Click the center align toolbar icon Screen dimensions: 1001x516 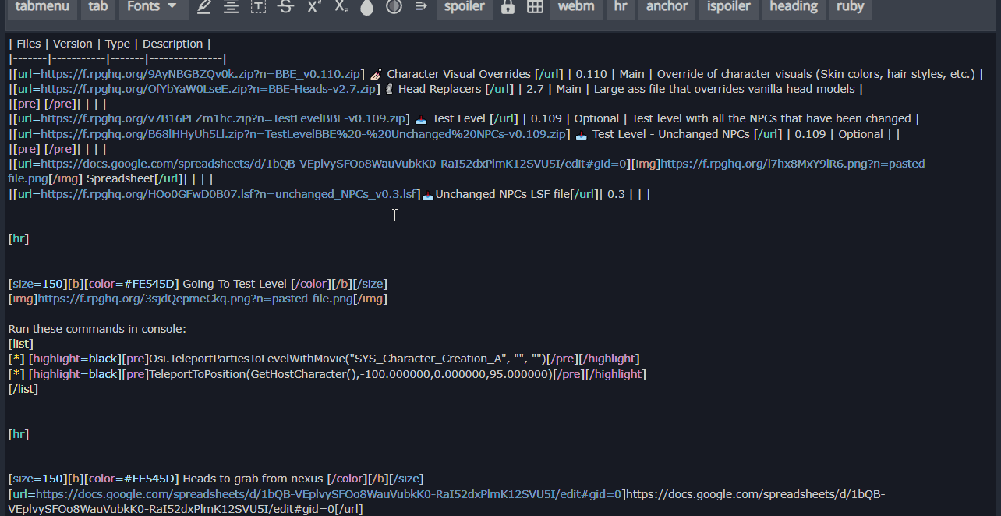[x=231, y=7]
